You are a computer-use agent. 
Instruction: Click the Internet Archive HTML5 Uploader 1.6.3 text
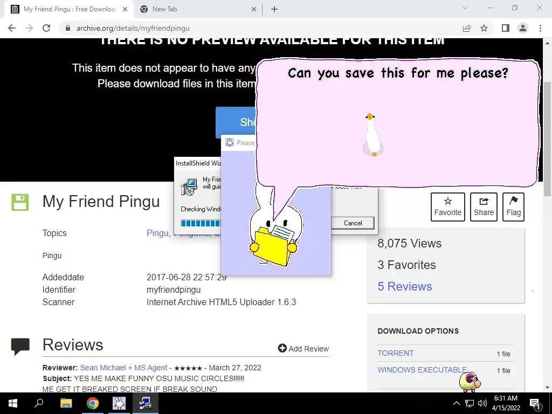221,302
